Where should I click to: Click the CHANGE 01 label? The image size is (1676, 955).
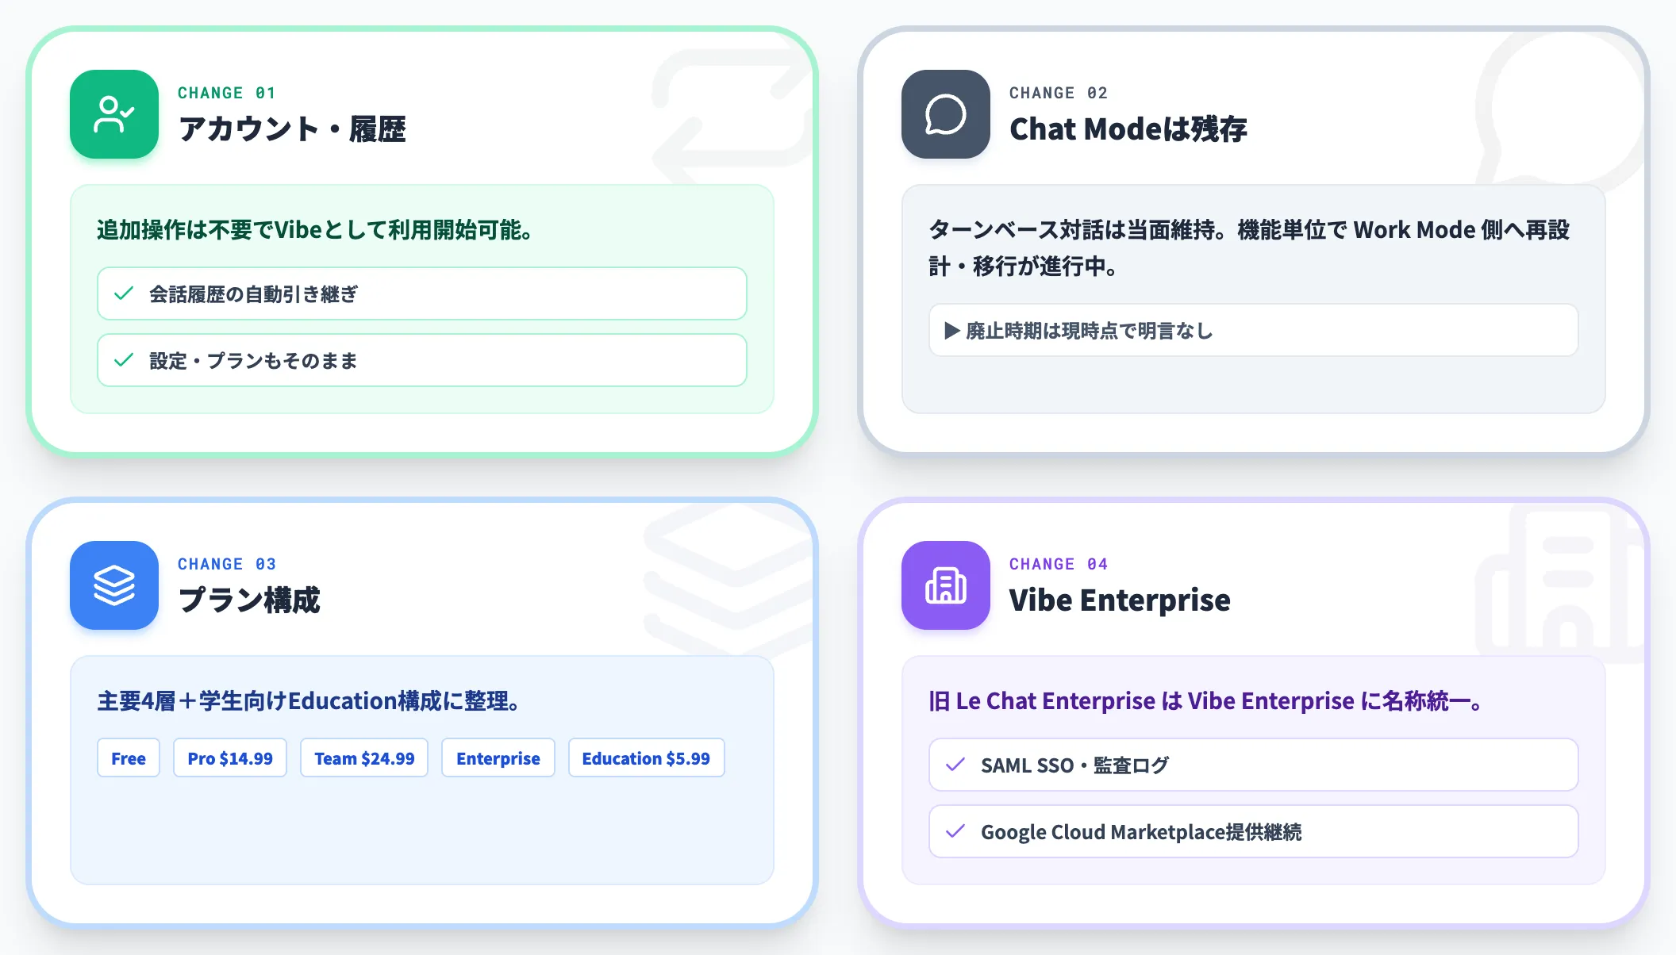click(227, 93)
